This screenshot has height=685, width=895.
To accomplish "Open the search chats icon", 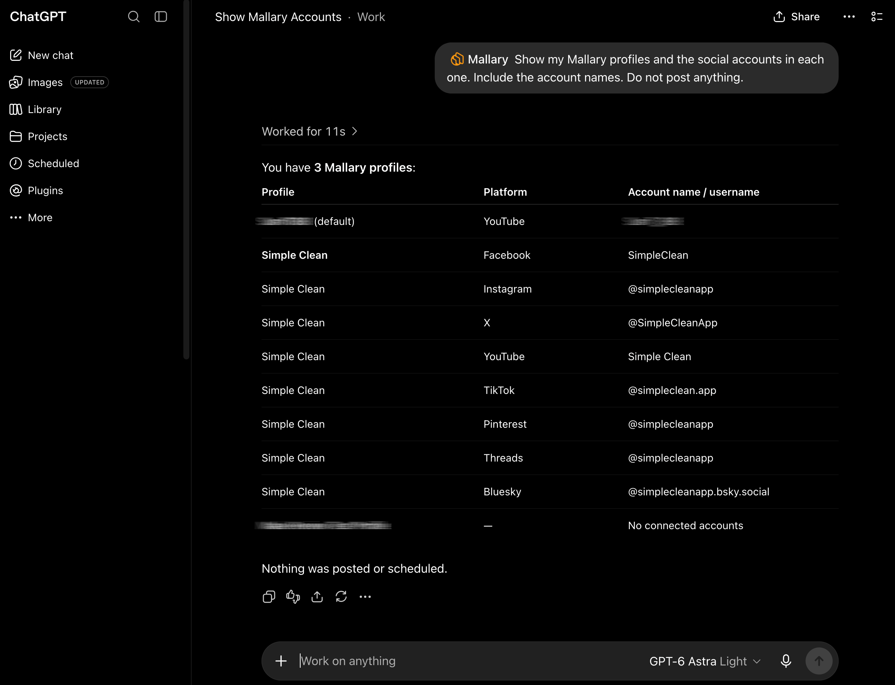I will 133,17.
